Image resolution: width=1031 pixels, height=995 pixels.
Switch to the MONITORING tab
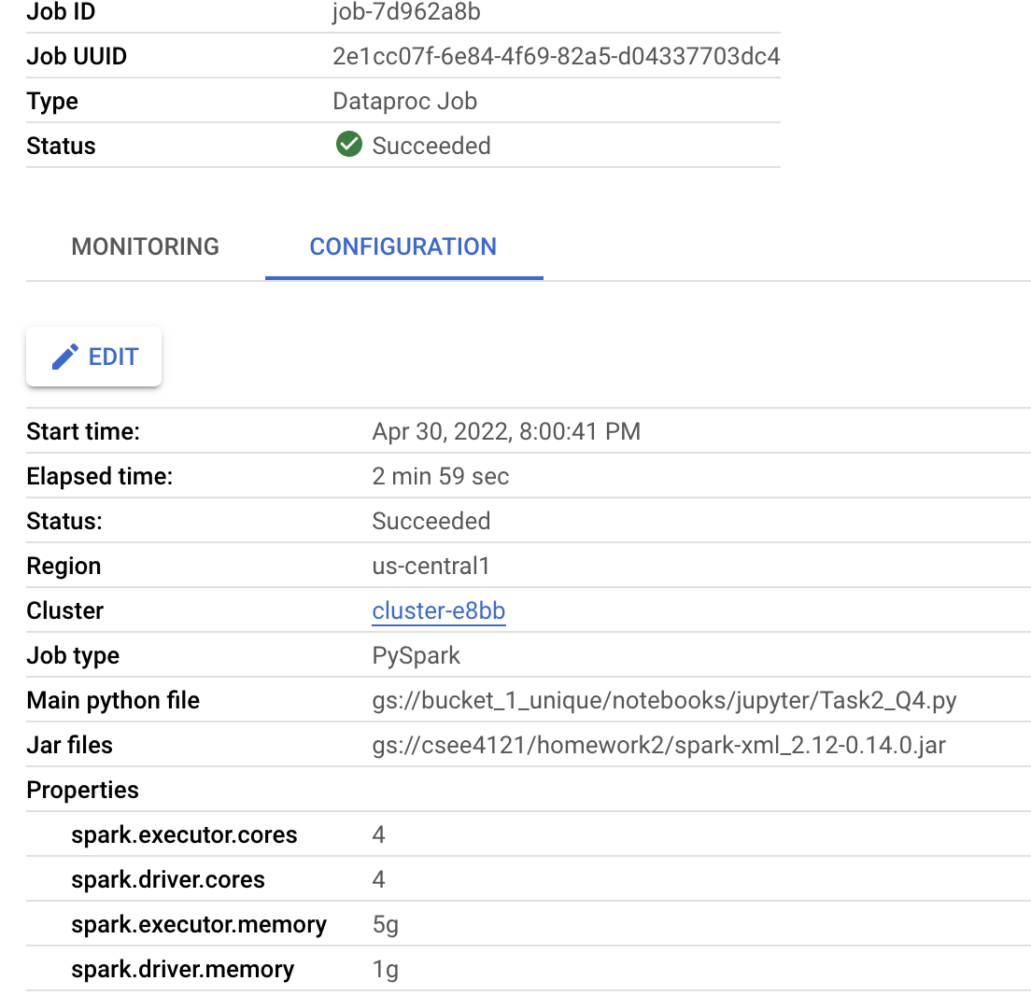coord(146,246)
